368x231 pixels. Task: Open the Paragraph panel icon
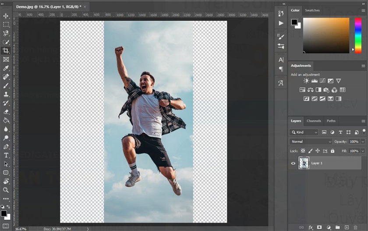pyautogui.click(x=281, y=69)
